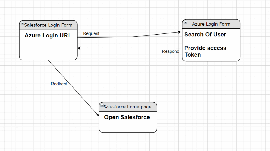Select the Request arrow label
Screen dimensions: 270x151
(x=91, y=33)
